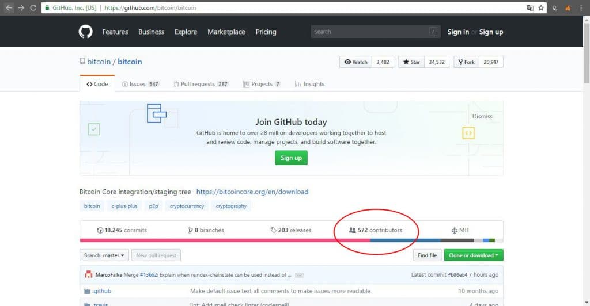Click the blue language bar segment

click(405, 240)
